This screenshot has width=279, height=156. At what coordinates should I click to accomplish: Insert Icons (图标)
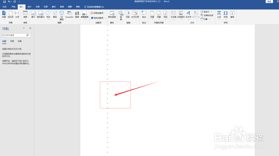(x=55, y=14)
